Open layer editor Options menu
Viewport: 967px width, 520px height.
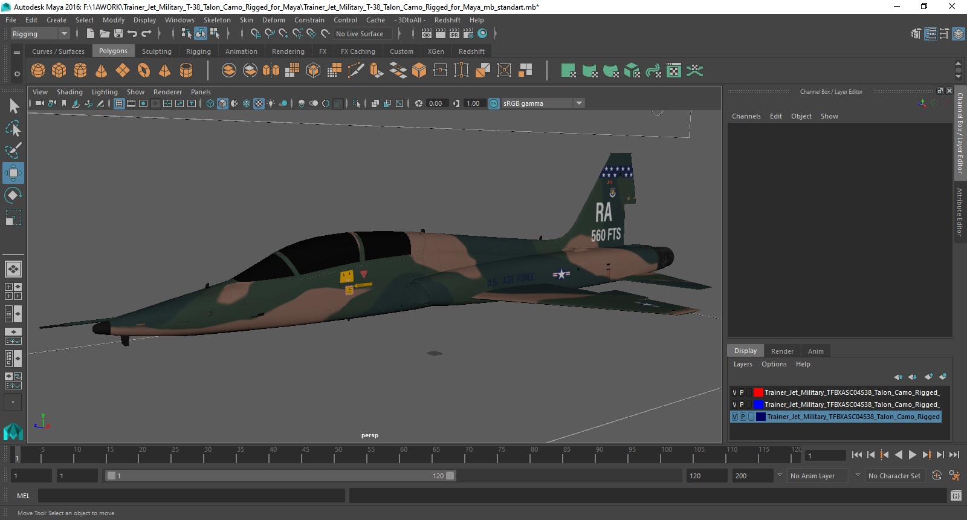(x=774, y=364)
